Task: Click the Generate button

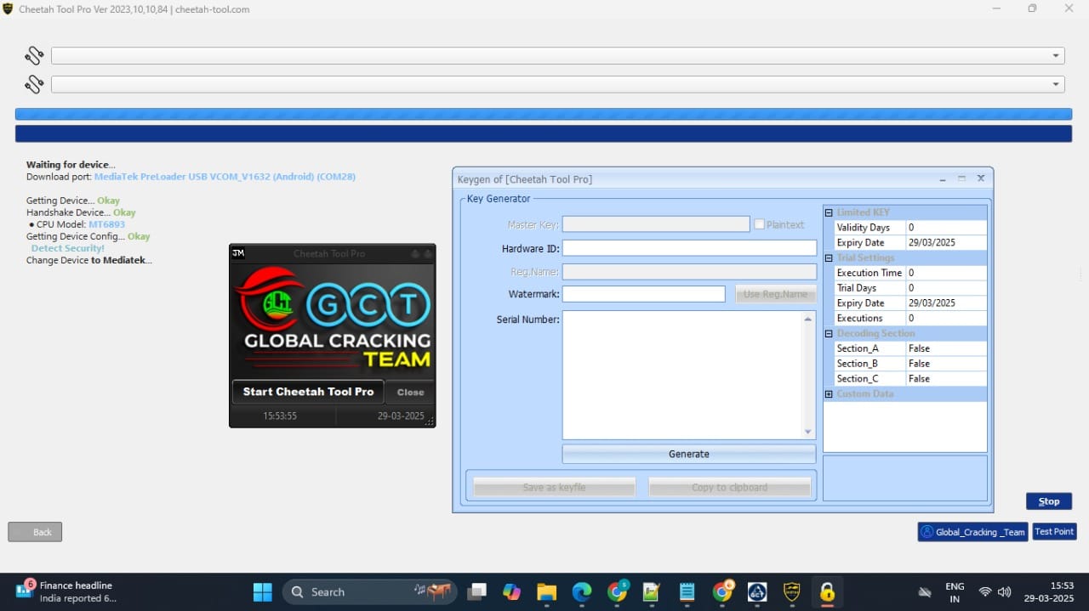Action: pos(689,454)
